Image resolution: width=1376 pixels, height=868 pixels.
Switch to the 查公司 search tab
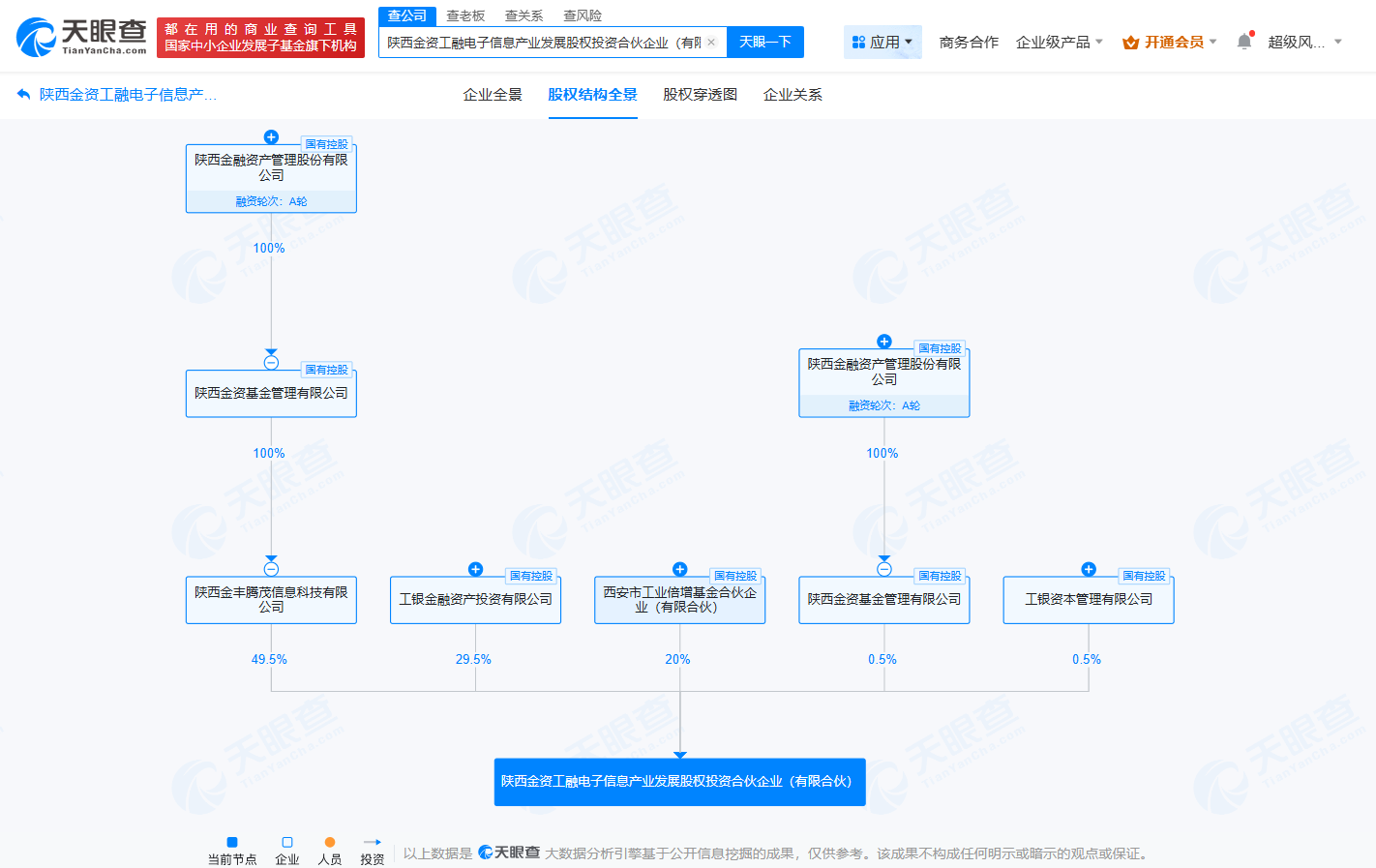pyautogui.click(x=407, y=15)
